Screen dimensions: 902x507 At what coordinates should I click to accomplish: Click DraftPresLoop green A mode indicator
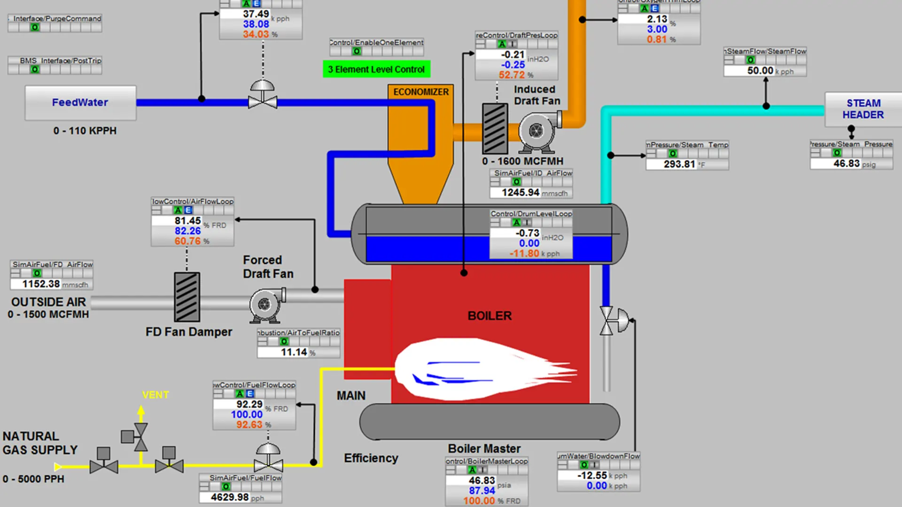tap(502, 44)
